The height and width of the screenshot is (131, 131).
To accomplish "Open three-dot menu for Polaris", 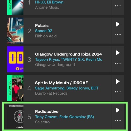I will pos(118,35).
